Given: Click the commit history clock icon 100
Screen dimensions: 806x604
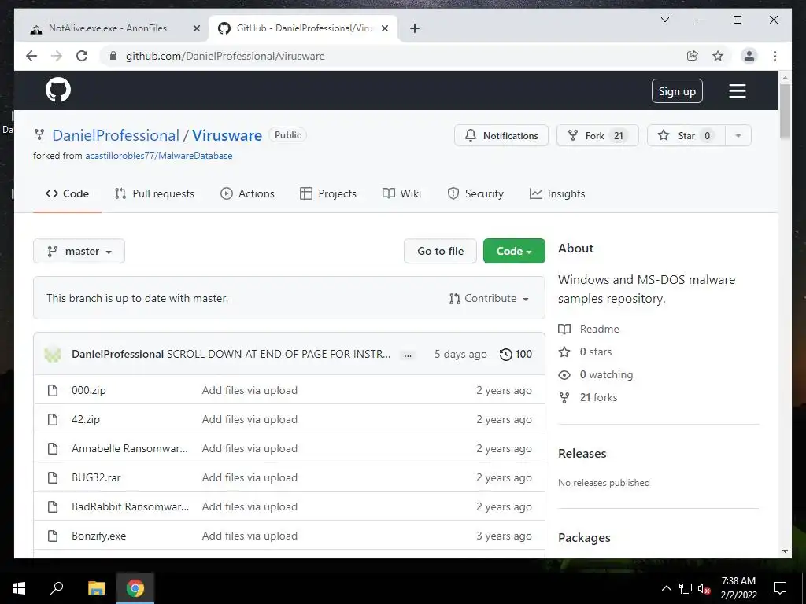Looking at the screenshot, I should [x=516, y=354].
